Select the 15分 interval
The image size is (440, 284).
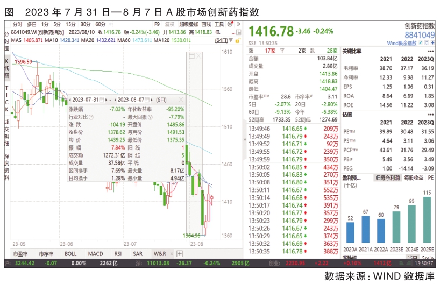[70, 24]
